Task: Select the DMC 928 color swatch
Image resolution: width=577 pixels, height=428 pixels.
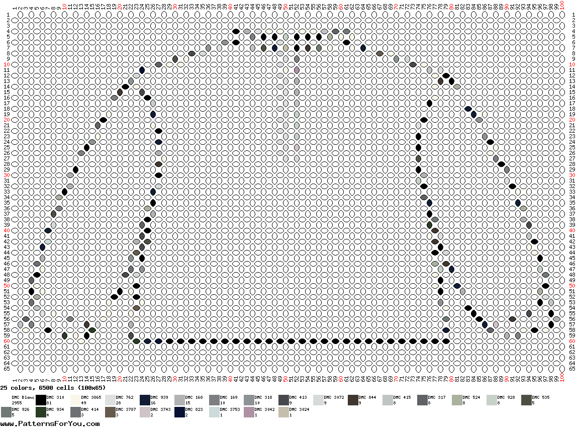Action: point(492,400)
